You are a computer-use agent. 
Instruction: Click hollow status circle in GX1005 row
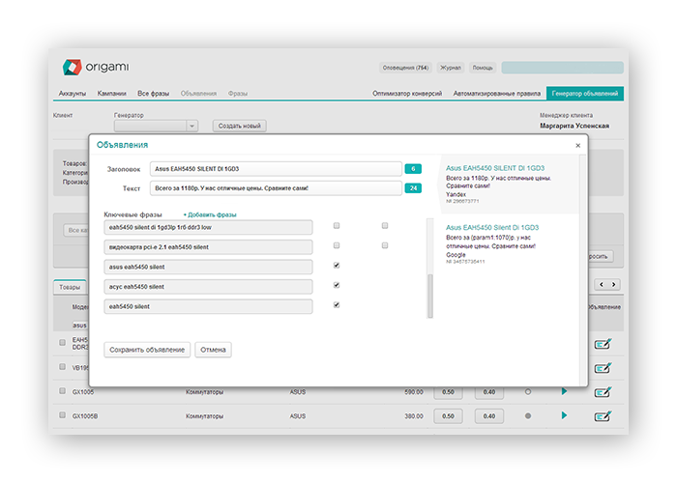[x=528, y=392]
